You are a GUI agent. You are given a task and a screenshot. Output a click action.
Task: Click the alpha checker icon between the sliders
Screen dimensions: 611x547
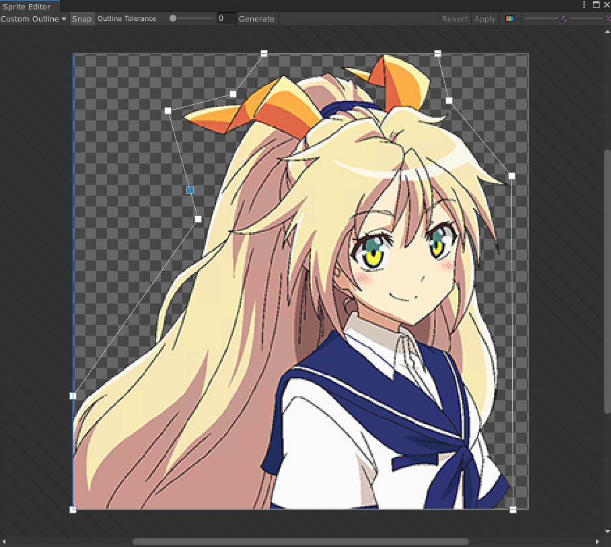[x=564, y=19]
